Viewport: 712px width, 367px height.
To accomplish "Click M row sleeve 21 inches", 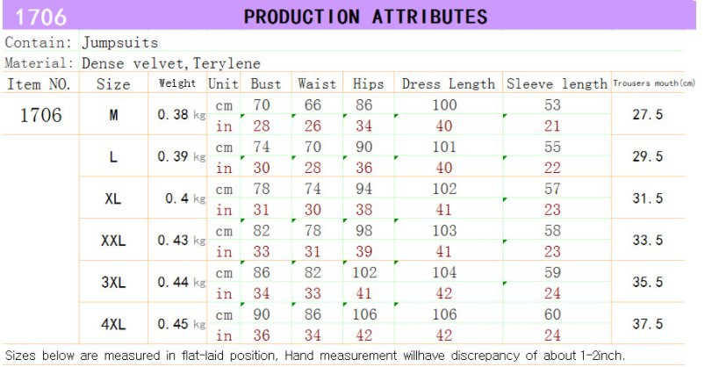I will (552, 126).
